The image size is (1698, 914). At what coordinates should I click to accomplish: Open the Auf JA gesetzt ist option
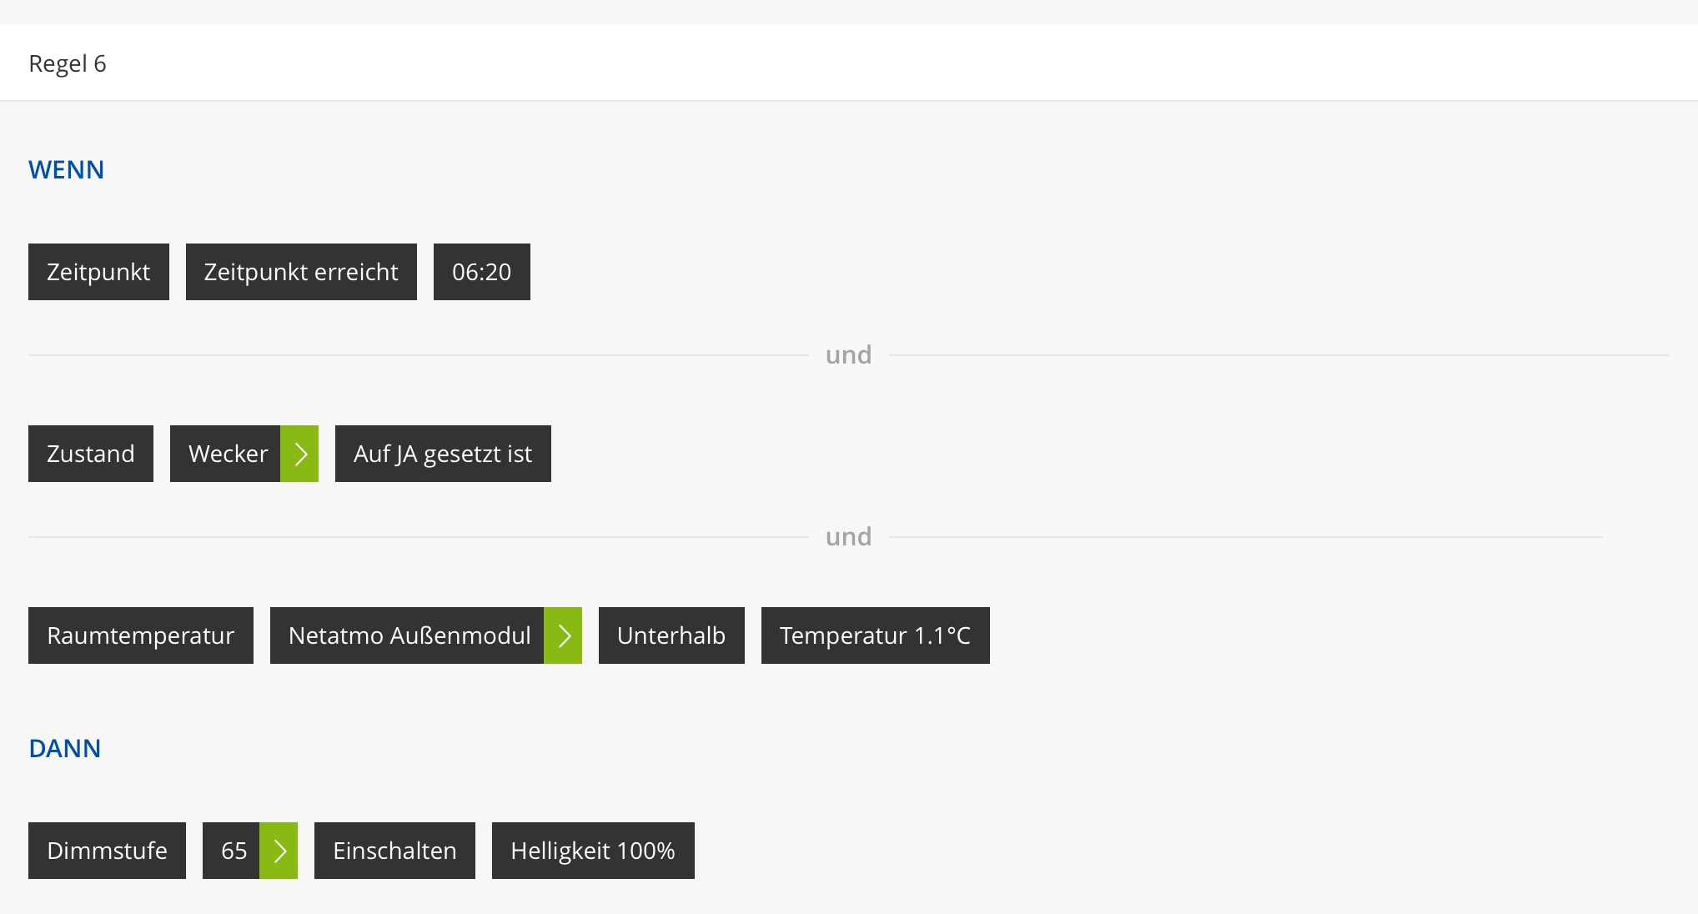click(443, 454)
